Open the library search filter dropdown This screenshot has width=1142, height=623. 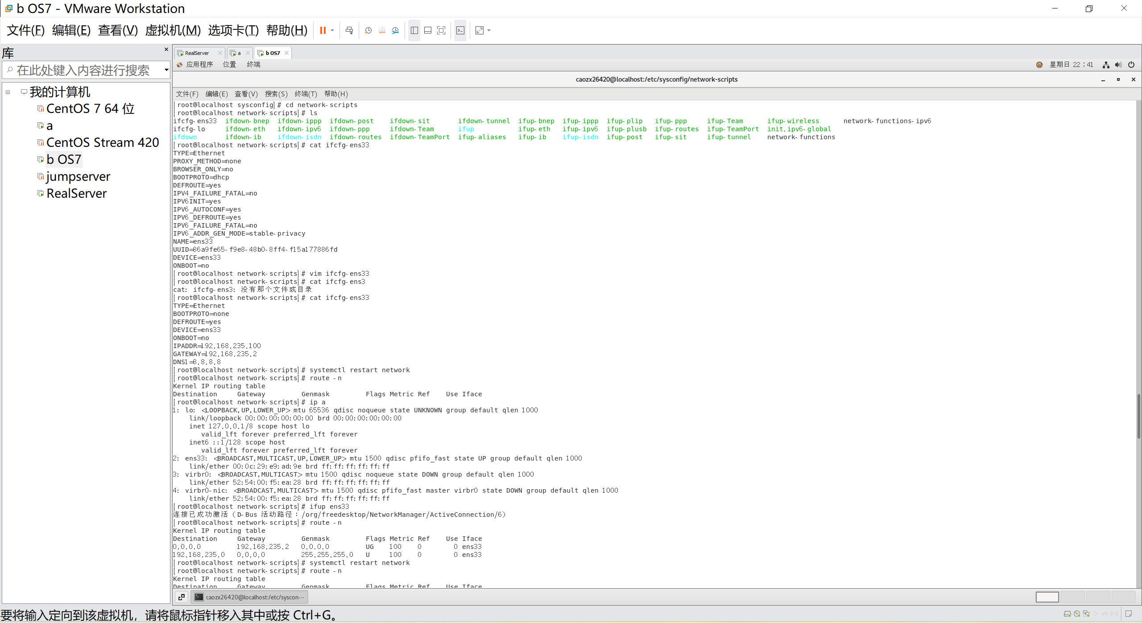(x=166, y=70)
